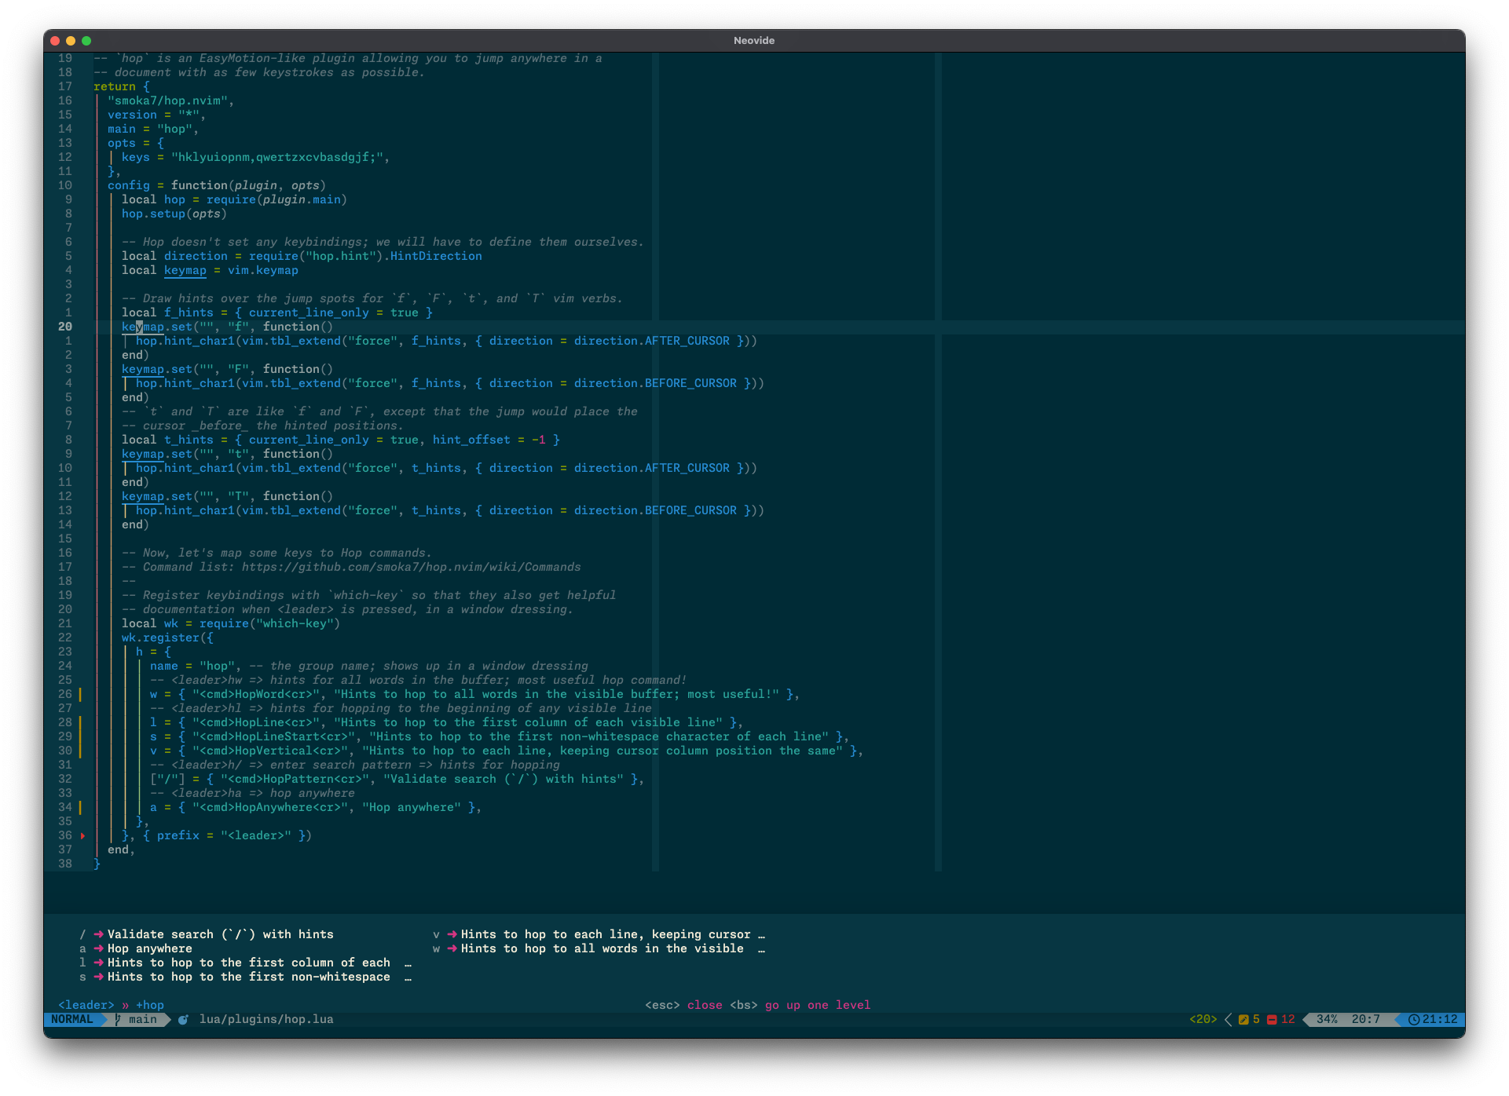The width and height of the screenshot is (1509, 1096).
Task: Click the Lua file icon before filename
Action: 183,1019
